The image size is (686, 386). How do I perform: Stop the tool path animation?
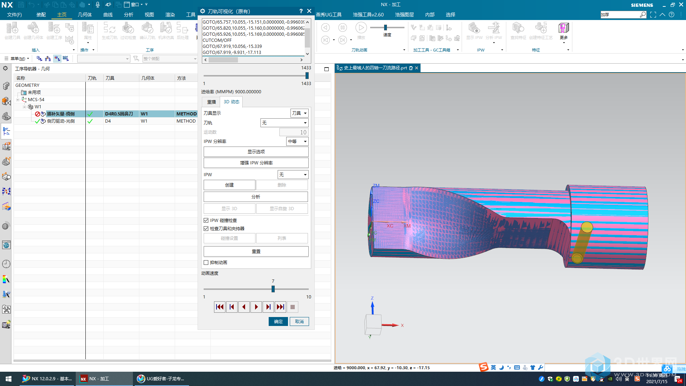(x=293, y=307)
